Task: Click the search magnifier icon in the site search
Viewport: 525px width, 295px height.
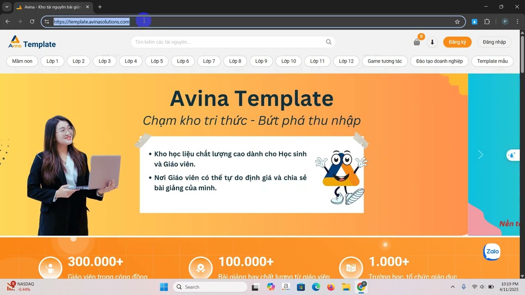Action: (329, 42)
